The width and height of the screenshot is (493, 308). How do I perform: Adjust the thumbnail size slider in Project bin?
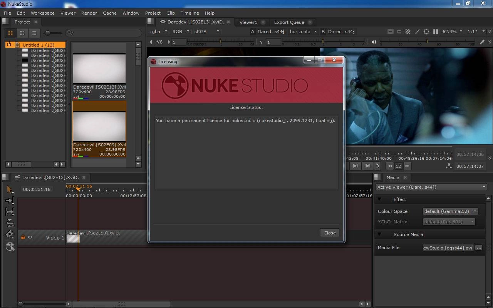click(x=48, y=33)
